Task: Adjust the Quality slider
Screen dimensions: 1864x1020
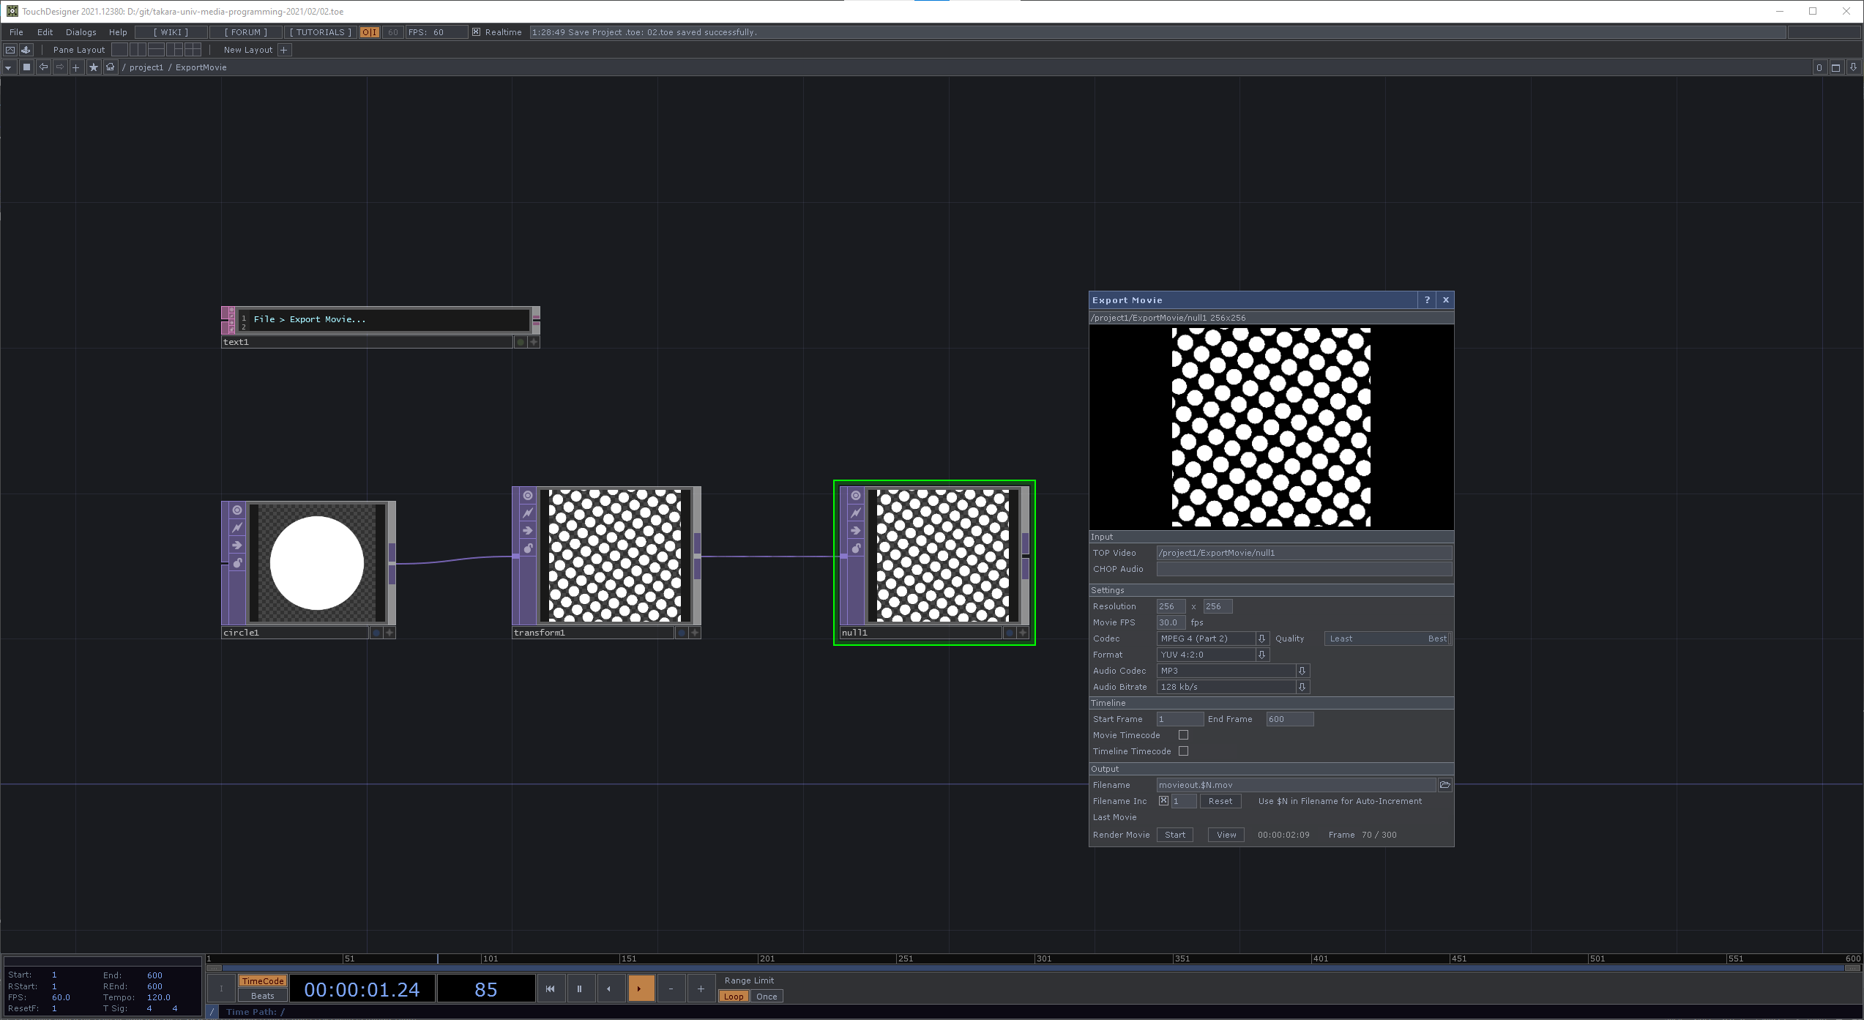Action: point(1387,639)
